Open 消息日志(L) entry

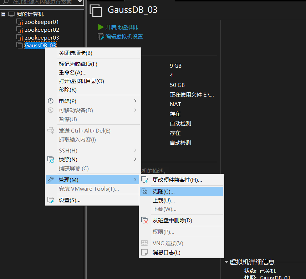(x=181, y=253)
